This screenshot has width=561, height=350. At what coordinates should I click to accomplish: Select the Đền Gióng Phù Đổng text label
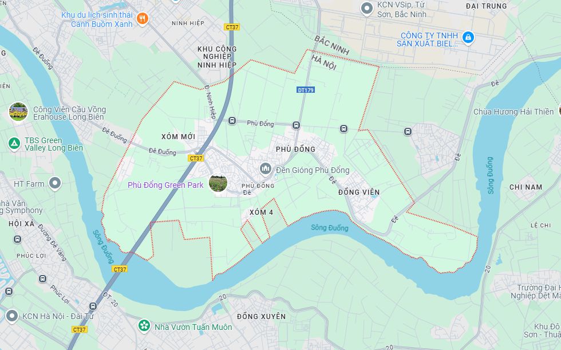tap(313, 170)
